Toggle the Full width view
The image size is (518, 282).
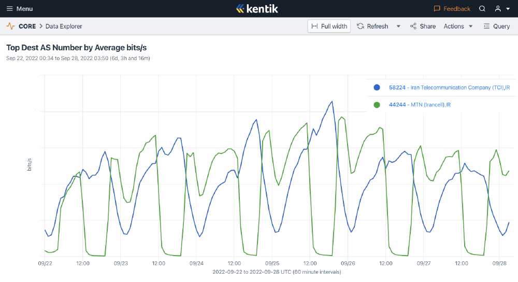pyautogui.click(x=329, y=26)
